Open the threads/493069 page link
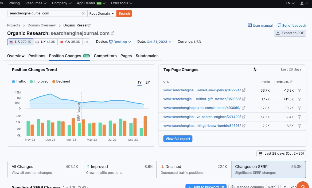The image size is (312, 188). 202,108
